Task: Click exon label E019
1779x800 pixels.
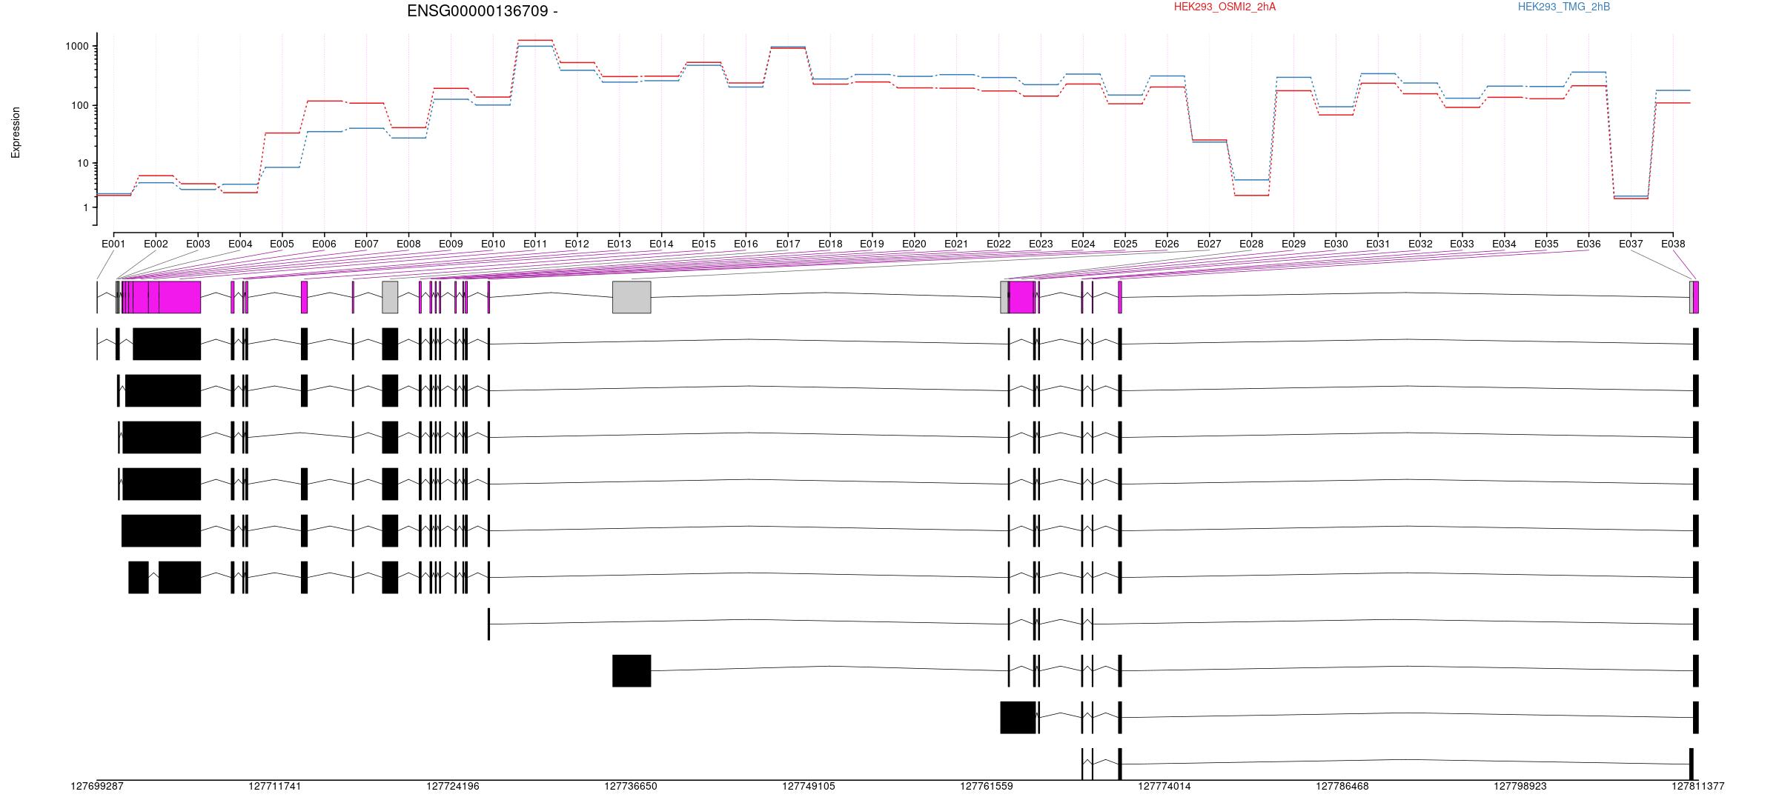Action: (x=872, y=244)
